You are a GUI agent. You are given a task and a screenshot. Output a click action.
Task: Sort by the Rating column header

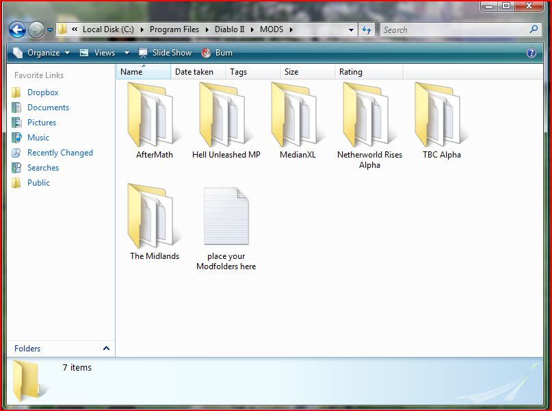tap(369, 72)
